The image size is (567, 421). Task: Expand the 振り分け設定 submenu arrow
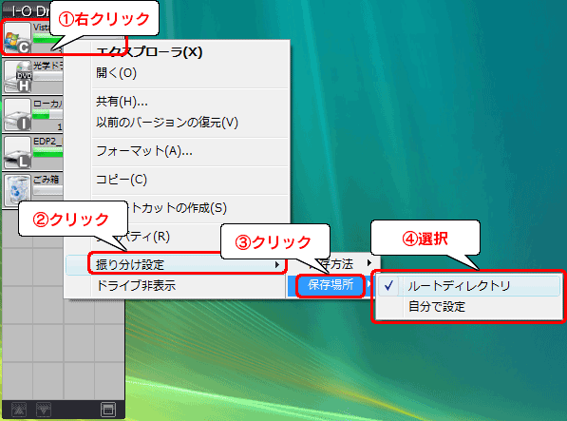[277, 265]
